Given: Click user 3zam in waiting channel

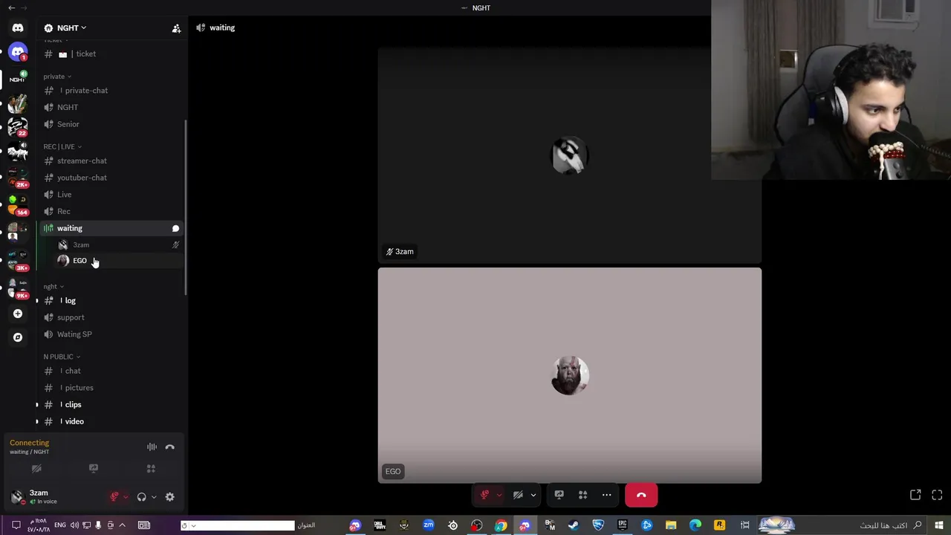Looking at the screenshot, I should point(119,244).
